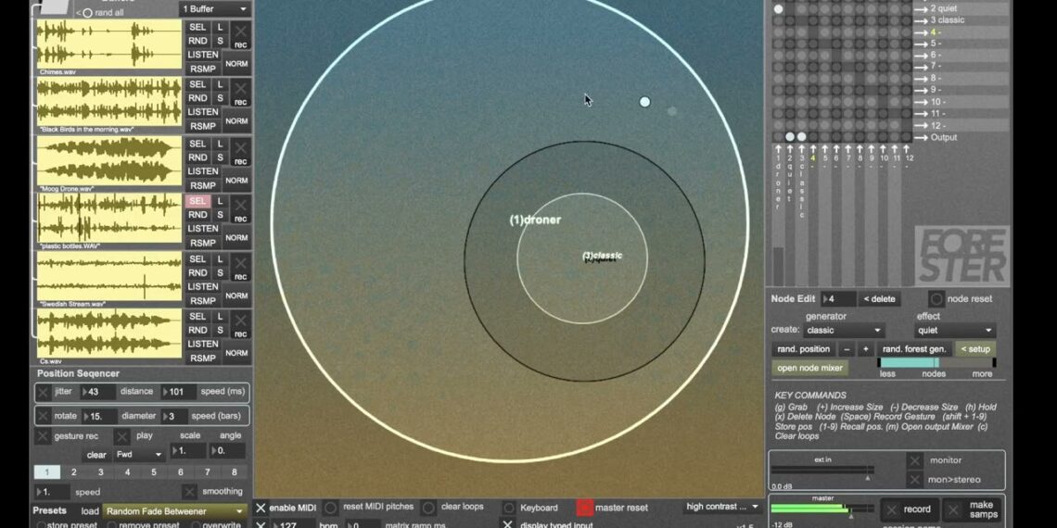Click the open node mixer button
Screen dimensions: 1057x528
(x=809, y=368)
